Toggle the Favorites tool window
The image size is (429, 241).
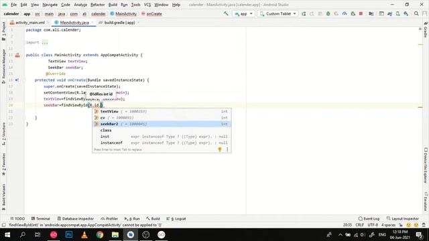pyautogui.click(x=3, y=165)
